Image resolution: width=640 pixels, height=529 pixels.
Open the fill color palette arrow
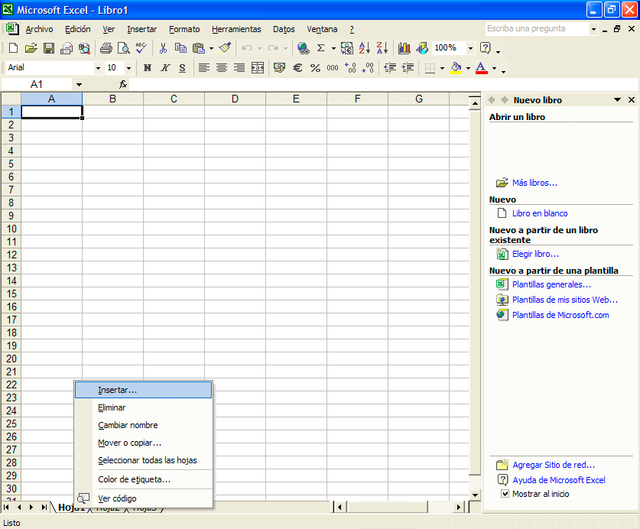468,68
